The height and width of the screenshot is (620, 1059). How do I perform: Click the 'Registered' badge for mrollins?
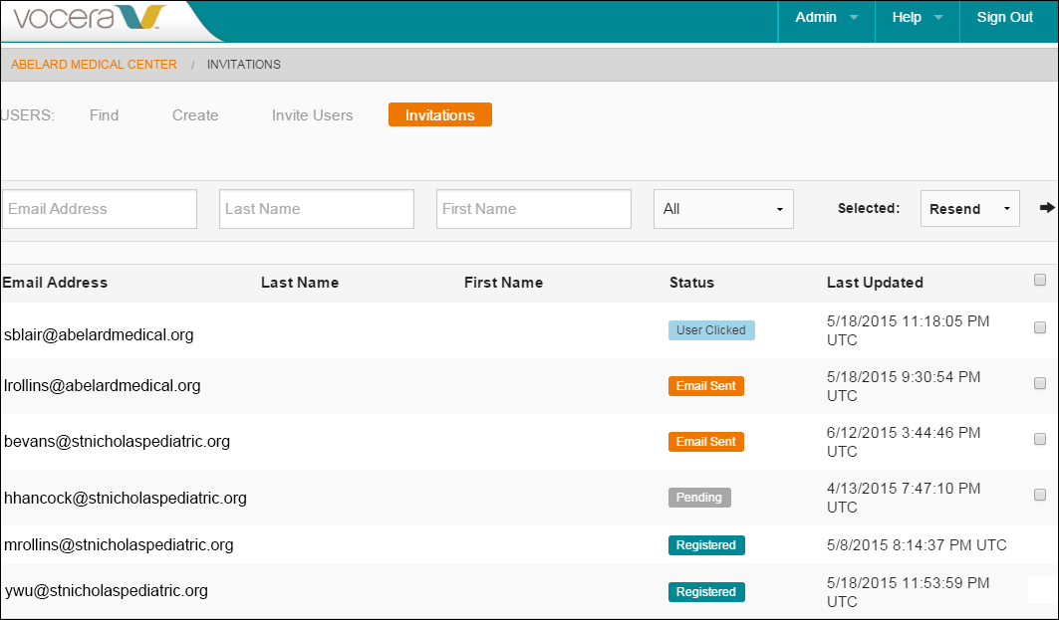[x=706, y=544]
